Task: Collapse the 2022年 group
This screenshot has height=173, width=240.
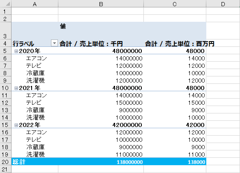Action: point(16,125)
